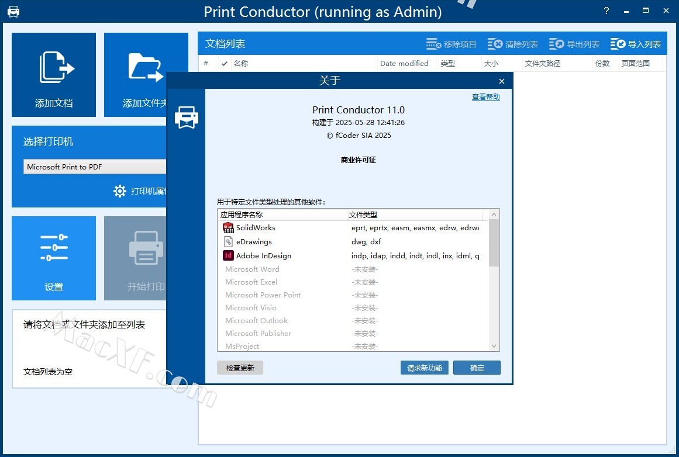Select the Microsoft Power Point row
The width and height of the screenshot is (679, 457).
point(353,295)
